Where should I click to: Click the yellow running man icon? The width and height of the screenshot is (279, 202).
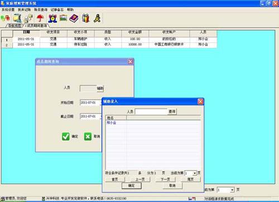pos(97,18)
